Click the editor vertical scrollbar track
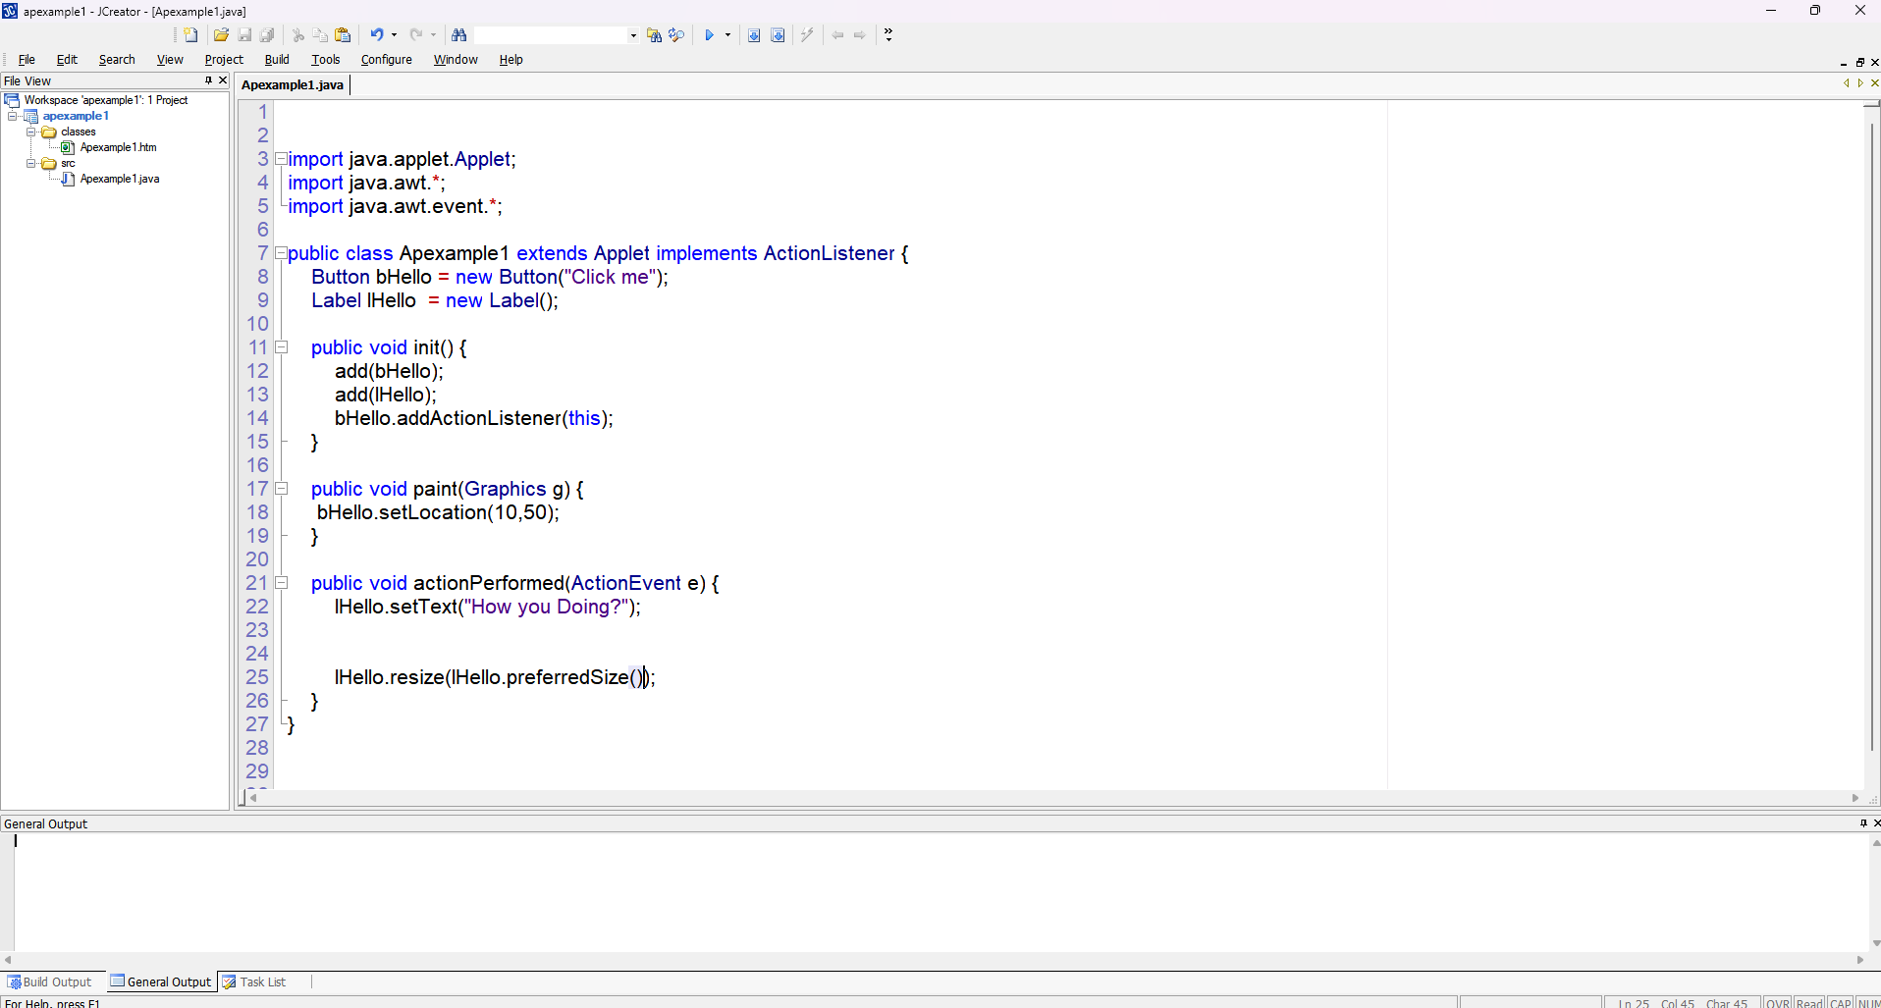 pos(1871,442)
